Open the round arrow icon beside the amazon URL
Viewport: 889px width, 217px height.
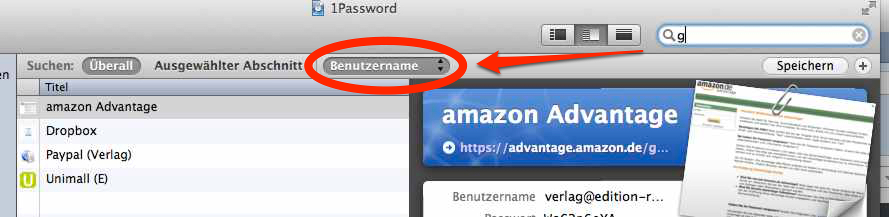pos(449,147)
